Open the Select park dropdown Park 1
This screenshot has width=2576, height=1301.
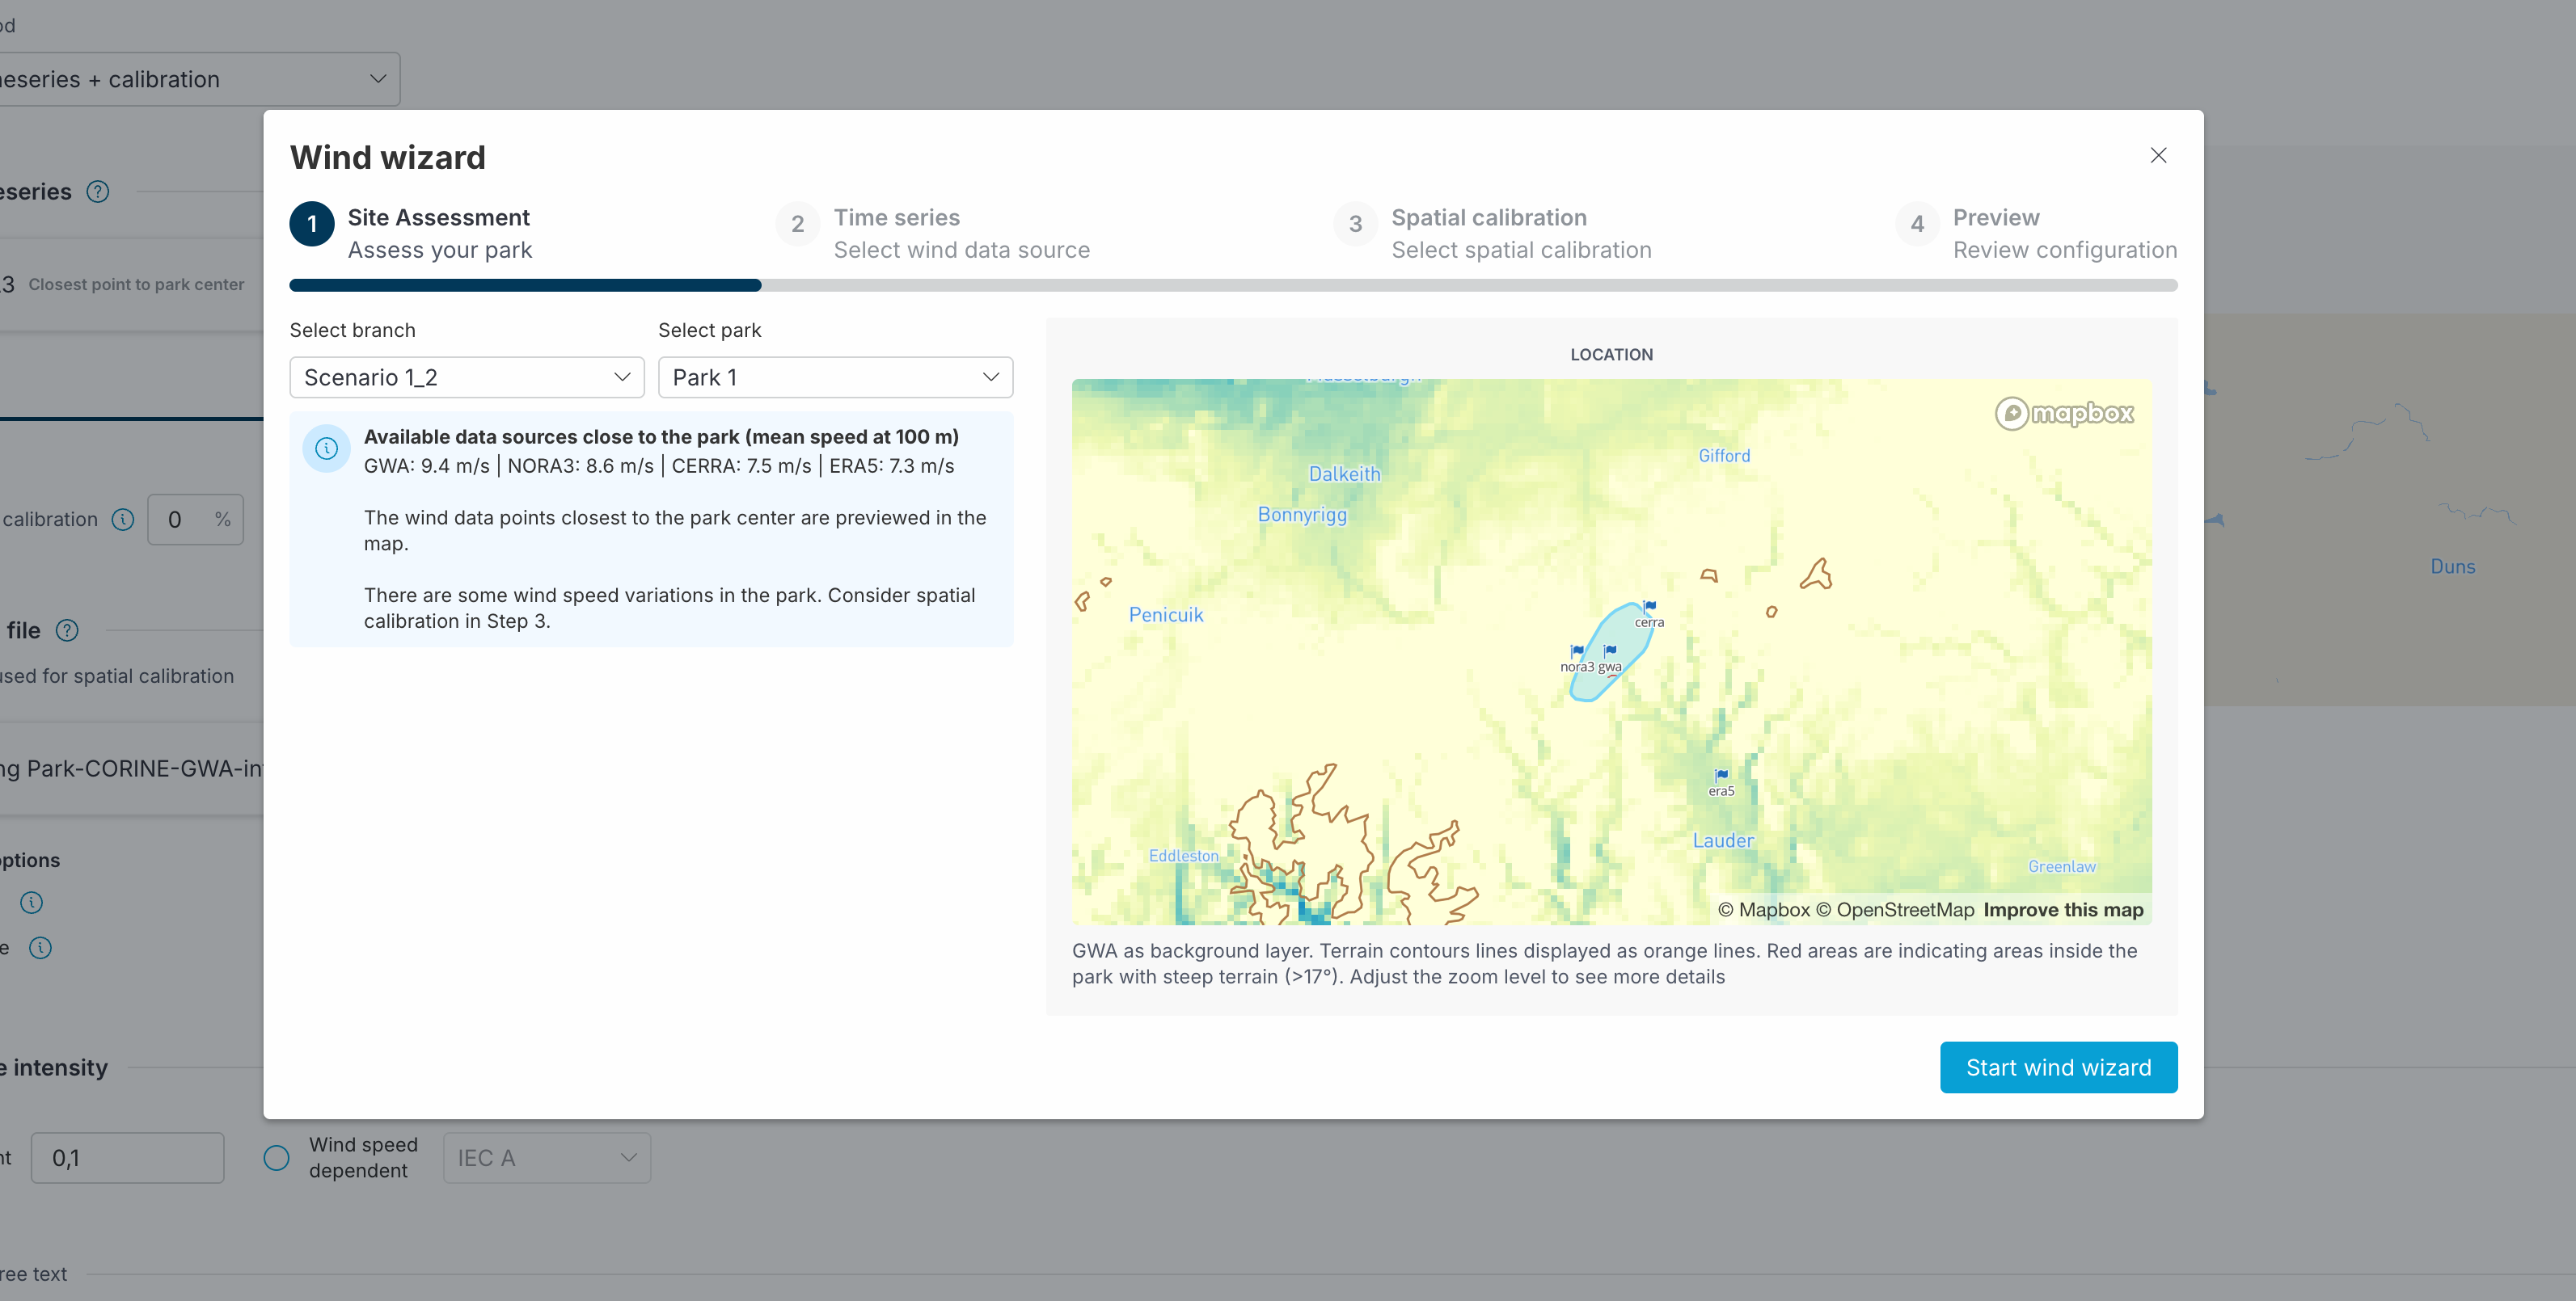click(835, 377)
